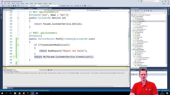Click Solution Explorer refresh icon
This screenshot has height=95, width=170.
(144, 11)
